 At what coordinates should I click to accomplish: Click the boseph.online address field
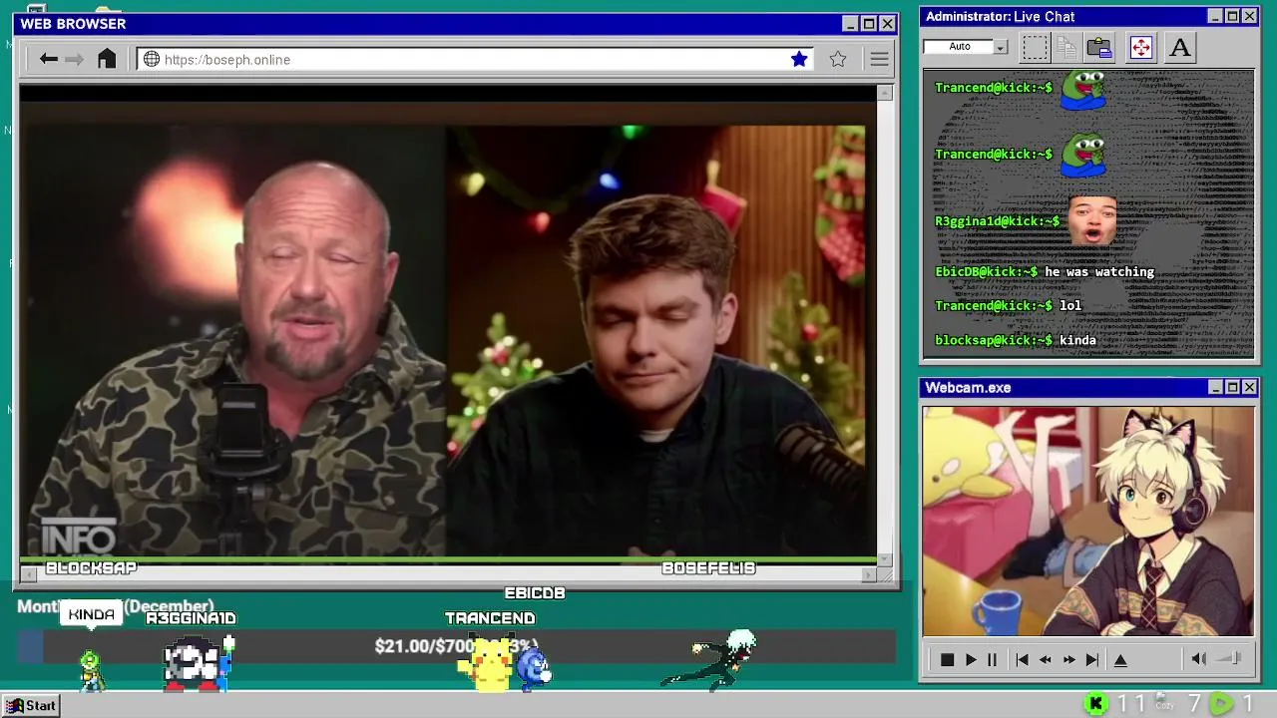[475, 60]
